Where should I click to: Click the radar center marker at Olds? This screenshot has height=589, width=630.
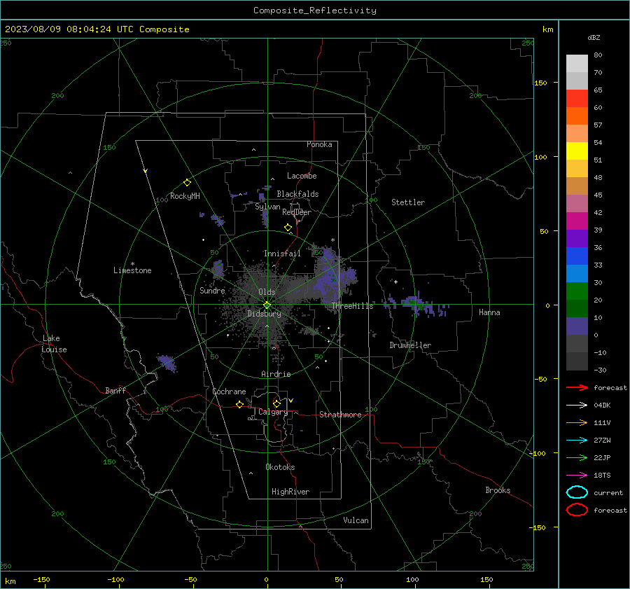pos(267,305)
